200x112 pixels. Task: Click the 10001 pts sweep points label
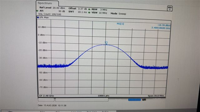click(x=103, y=96)
